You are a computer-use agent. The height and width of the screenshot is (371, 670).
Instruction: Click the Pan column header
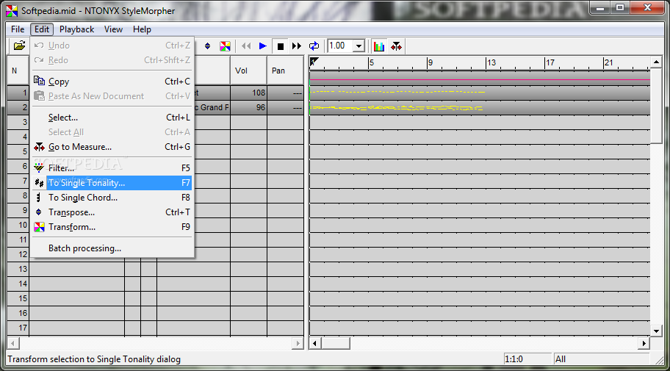pos(285,71)
